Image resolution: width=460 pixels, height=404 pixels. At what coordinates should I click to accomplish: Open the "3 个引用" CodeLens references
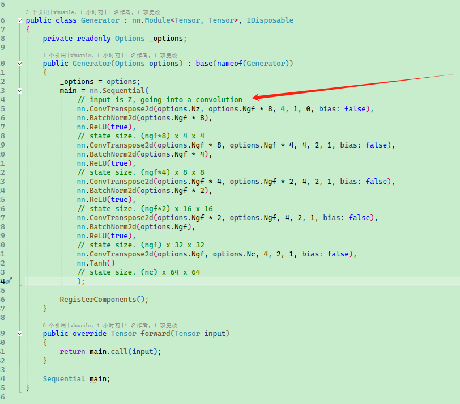click(x=37, y=12)
